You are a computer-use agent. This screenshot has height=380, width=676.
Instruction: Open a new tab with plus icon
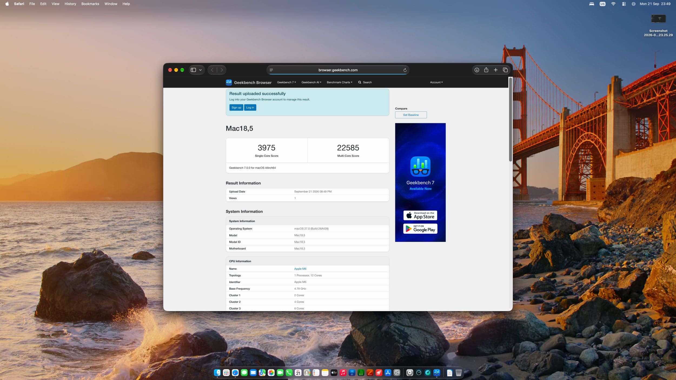pyautogui.click(x=496, y=70)
